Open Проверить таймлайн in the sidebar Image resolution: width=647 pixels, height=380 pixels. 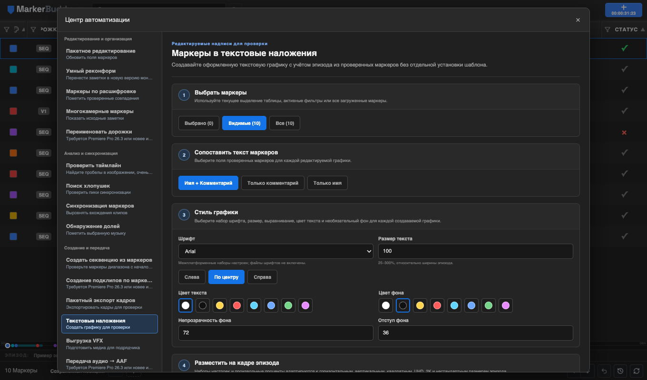point(109,168)
